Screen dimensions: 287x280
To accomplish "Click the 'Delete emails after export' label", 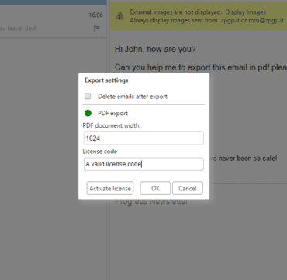I will click(x=133, y=97).
